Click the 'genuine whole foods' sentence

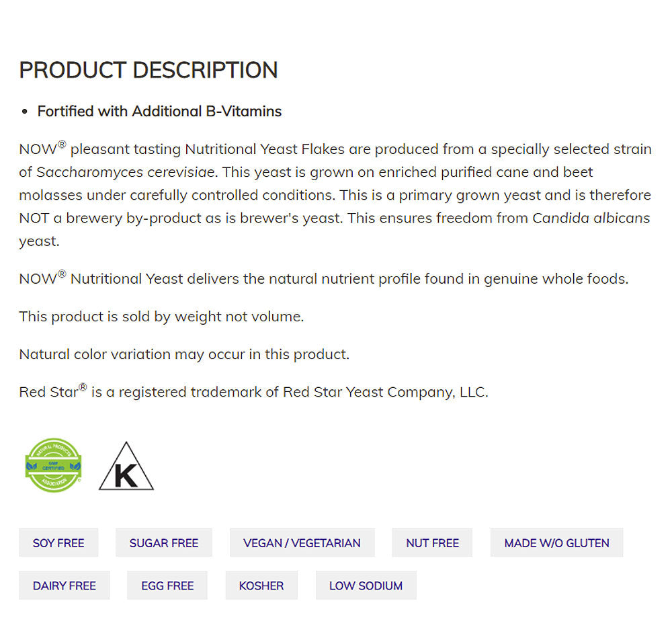pyautogui.click(x=323, y=278)
